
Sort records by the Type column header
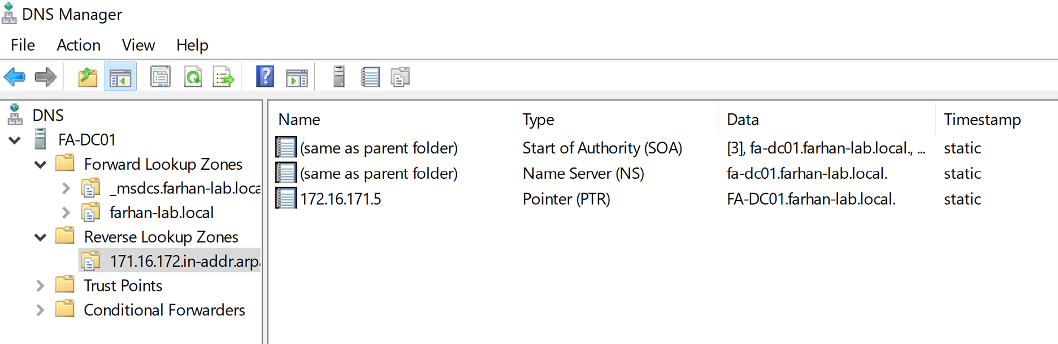coord(538,120)
